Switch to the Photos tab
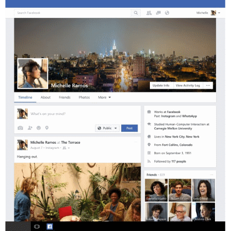 84,98
